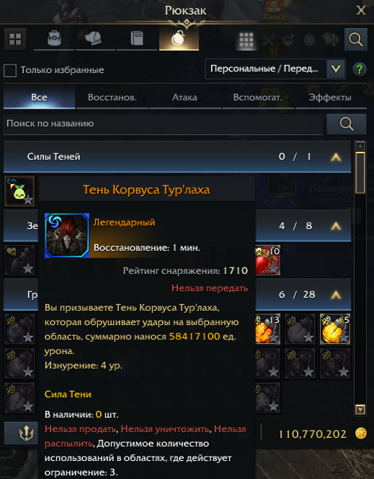Open the book category tab icon
Screen dimensions: 374x479
click(137, 39)
